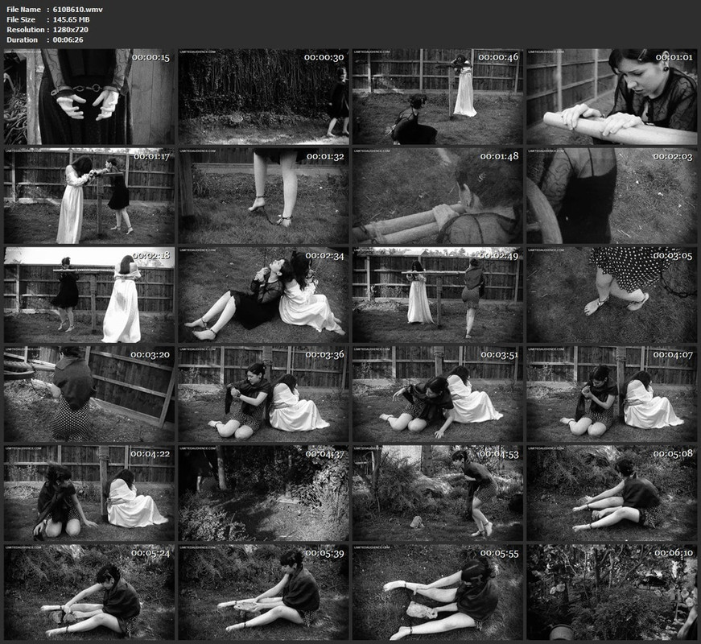Click the file name 610B610.wmv
This screenshot has width=701, height=644.
point(78,10)
